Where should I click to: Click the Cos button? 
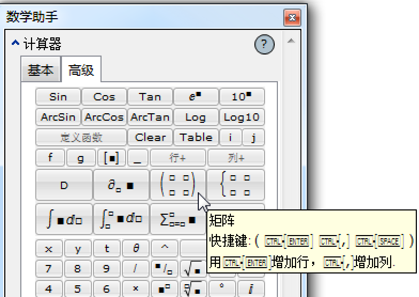(104, 97)
